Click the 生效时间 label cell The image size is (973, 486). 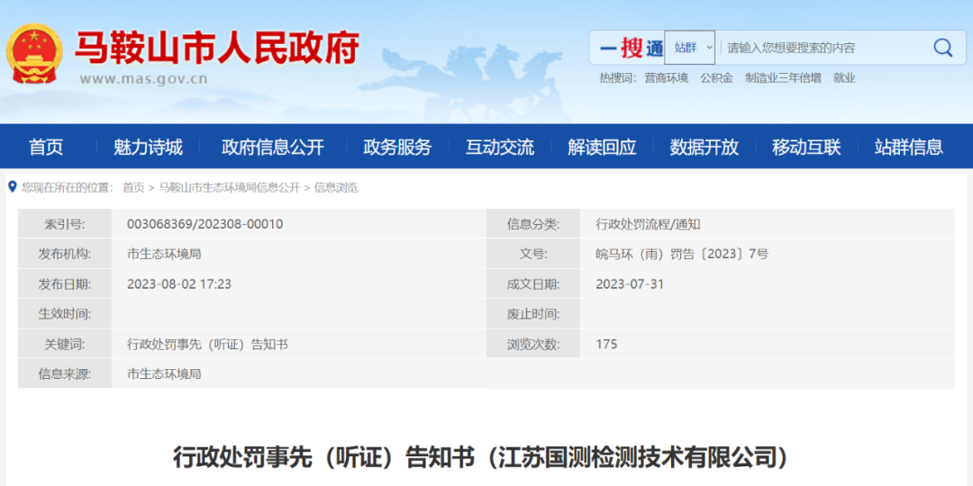tap(65, 314)
